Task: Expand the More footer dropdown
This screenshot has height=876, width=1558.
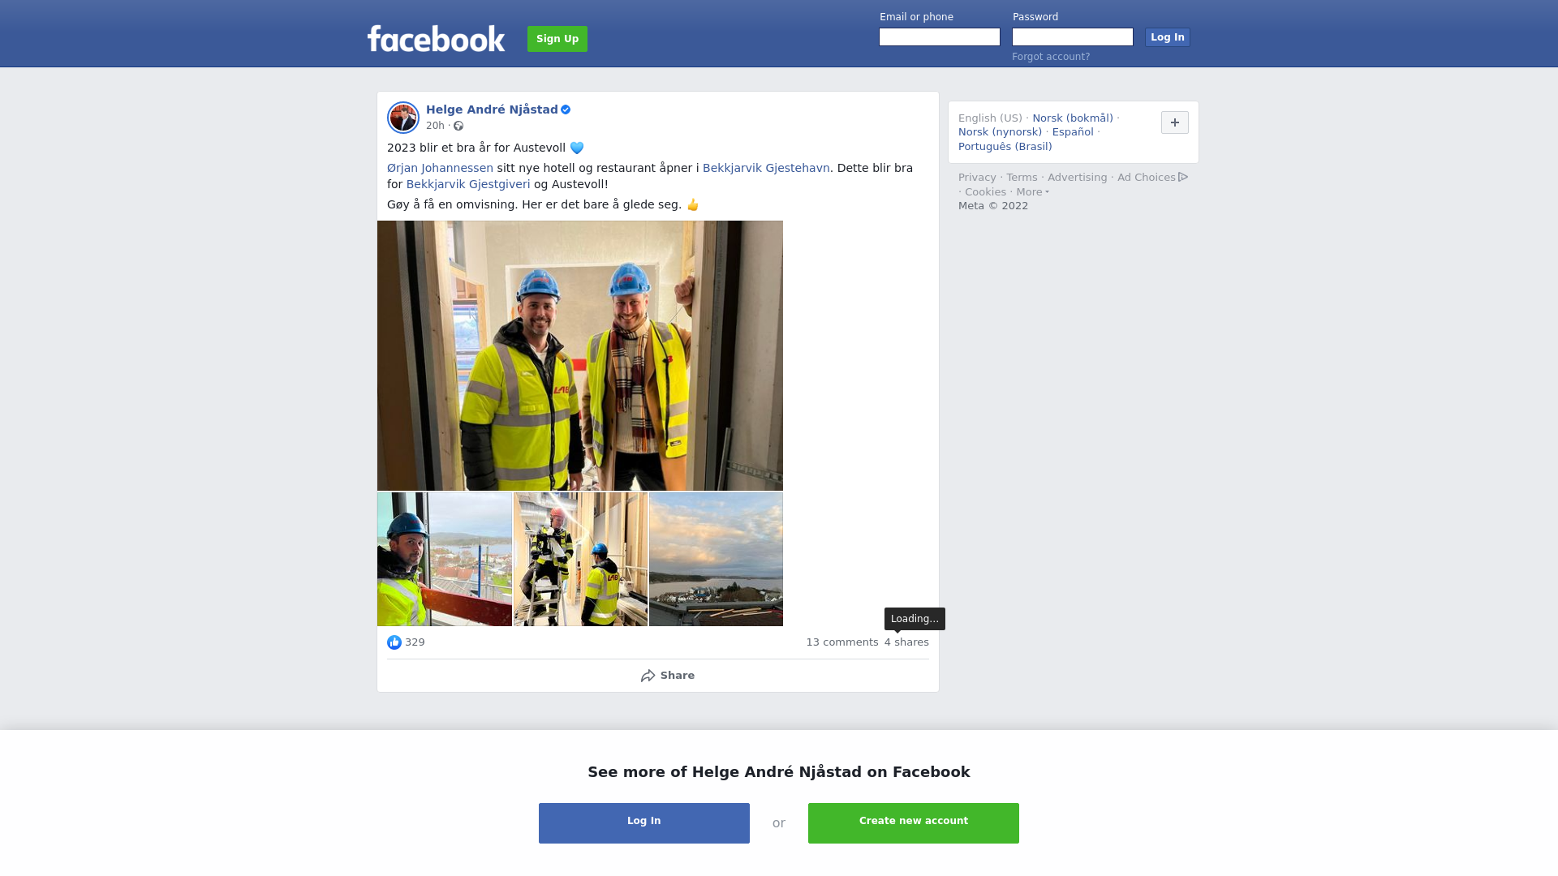Action: (1033, 192)
